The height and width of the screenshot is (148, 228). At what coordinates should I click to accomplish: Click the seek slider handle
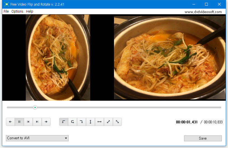point(35,107)
